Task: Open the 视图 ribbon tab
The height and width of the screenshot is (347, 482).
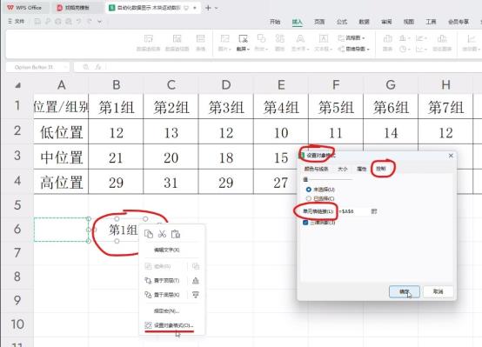Action: 409,22
